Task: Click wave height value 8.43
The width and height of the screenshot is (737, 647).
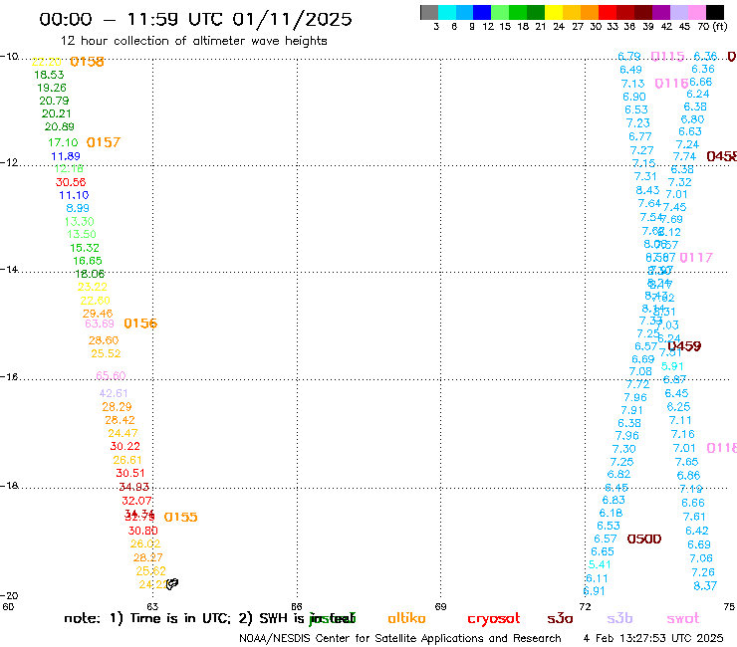Action: (647, 190)
